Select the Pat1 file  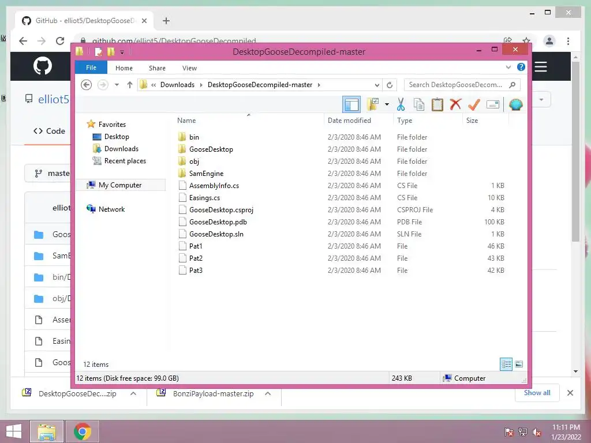[196, 246]
